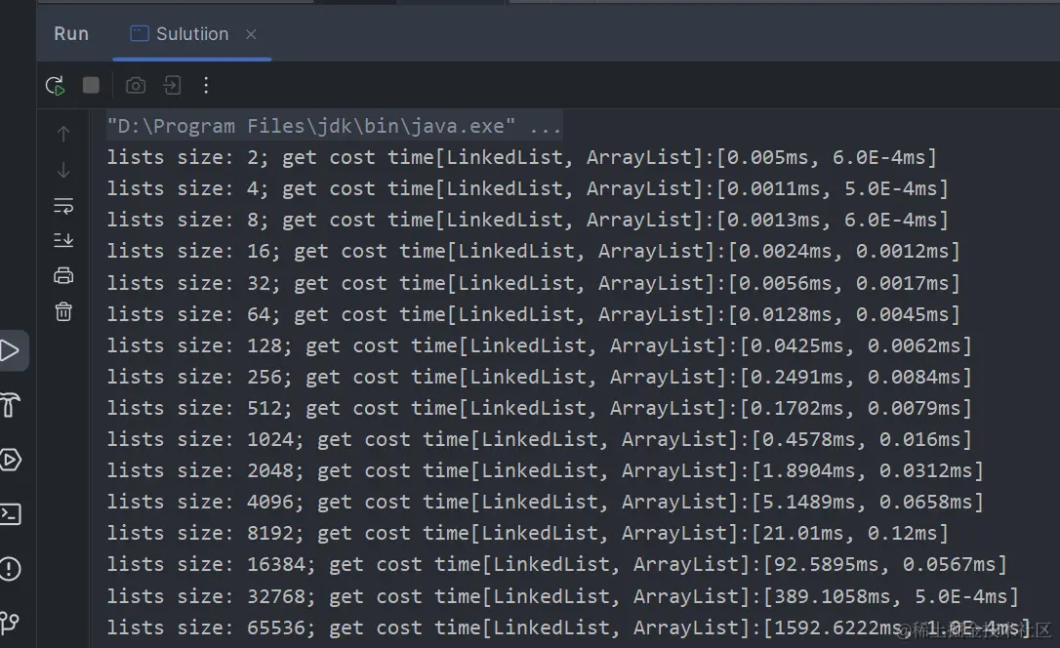Stop the running Java process
1060x648 pixels.
[x=91, y=85]
